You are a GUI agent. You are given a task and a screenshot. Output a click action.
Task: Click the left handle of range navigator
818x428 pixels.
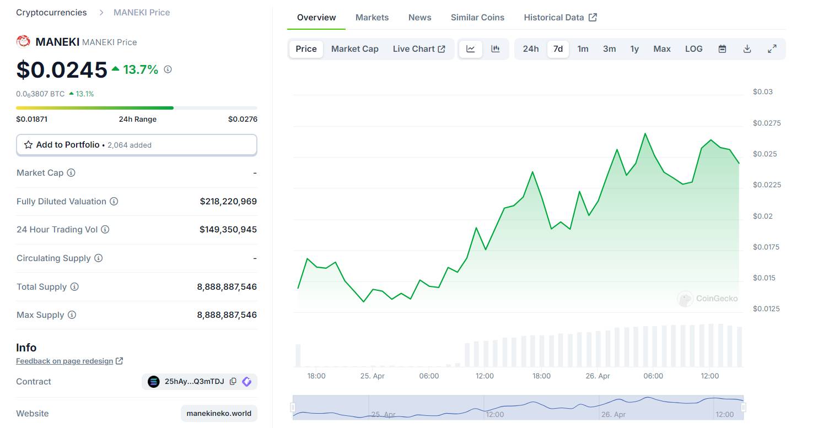[293, 408]
